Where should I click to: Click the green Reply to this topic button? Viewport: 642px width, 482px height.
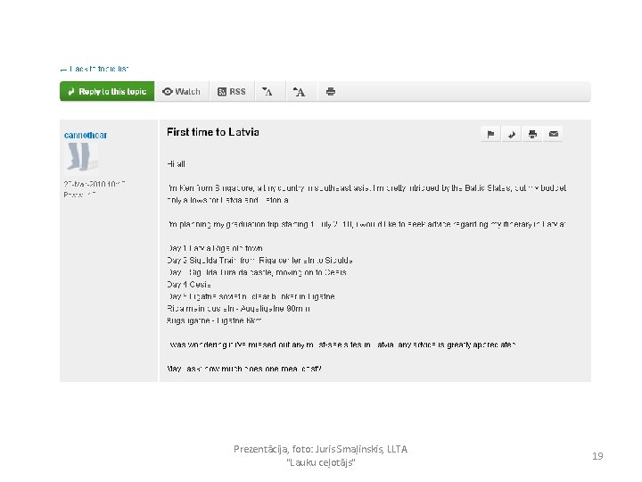click(107, 91)
